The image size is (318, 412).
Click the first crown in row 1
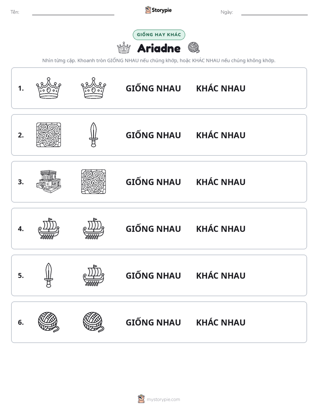49,88
